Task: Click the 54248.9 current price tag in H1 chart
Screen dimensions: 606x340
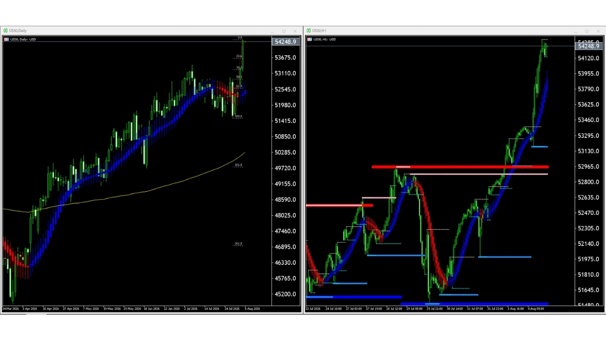Action: coord(588,46)
